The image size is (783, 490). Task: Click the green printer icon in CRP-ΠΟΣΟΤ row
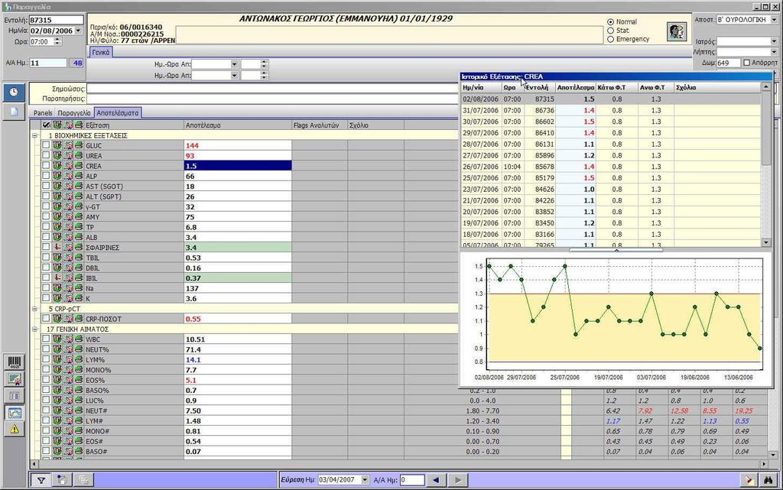pos(79,319)
